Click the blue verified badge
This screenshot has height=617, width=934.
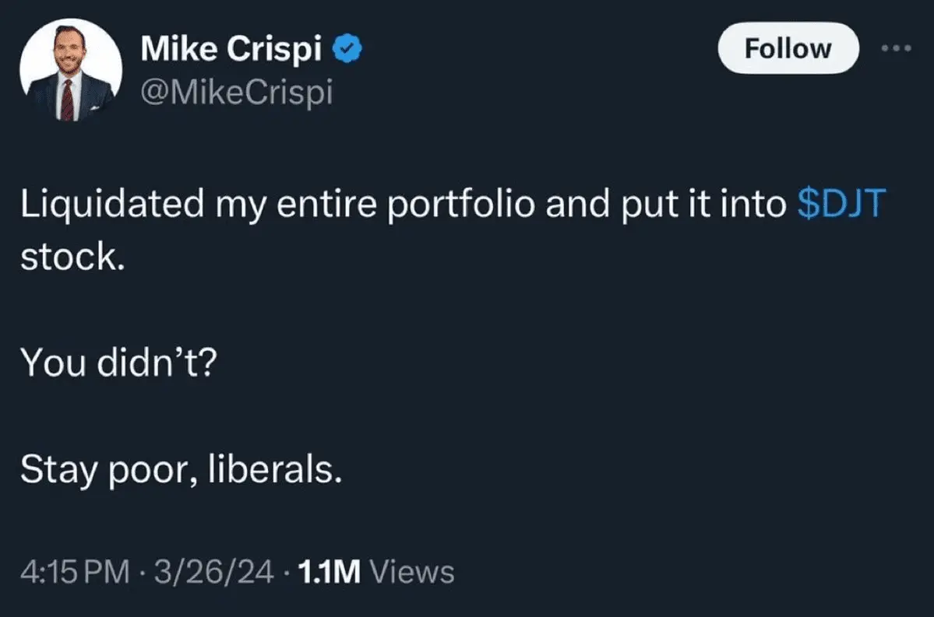[x=347, y=50]
